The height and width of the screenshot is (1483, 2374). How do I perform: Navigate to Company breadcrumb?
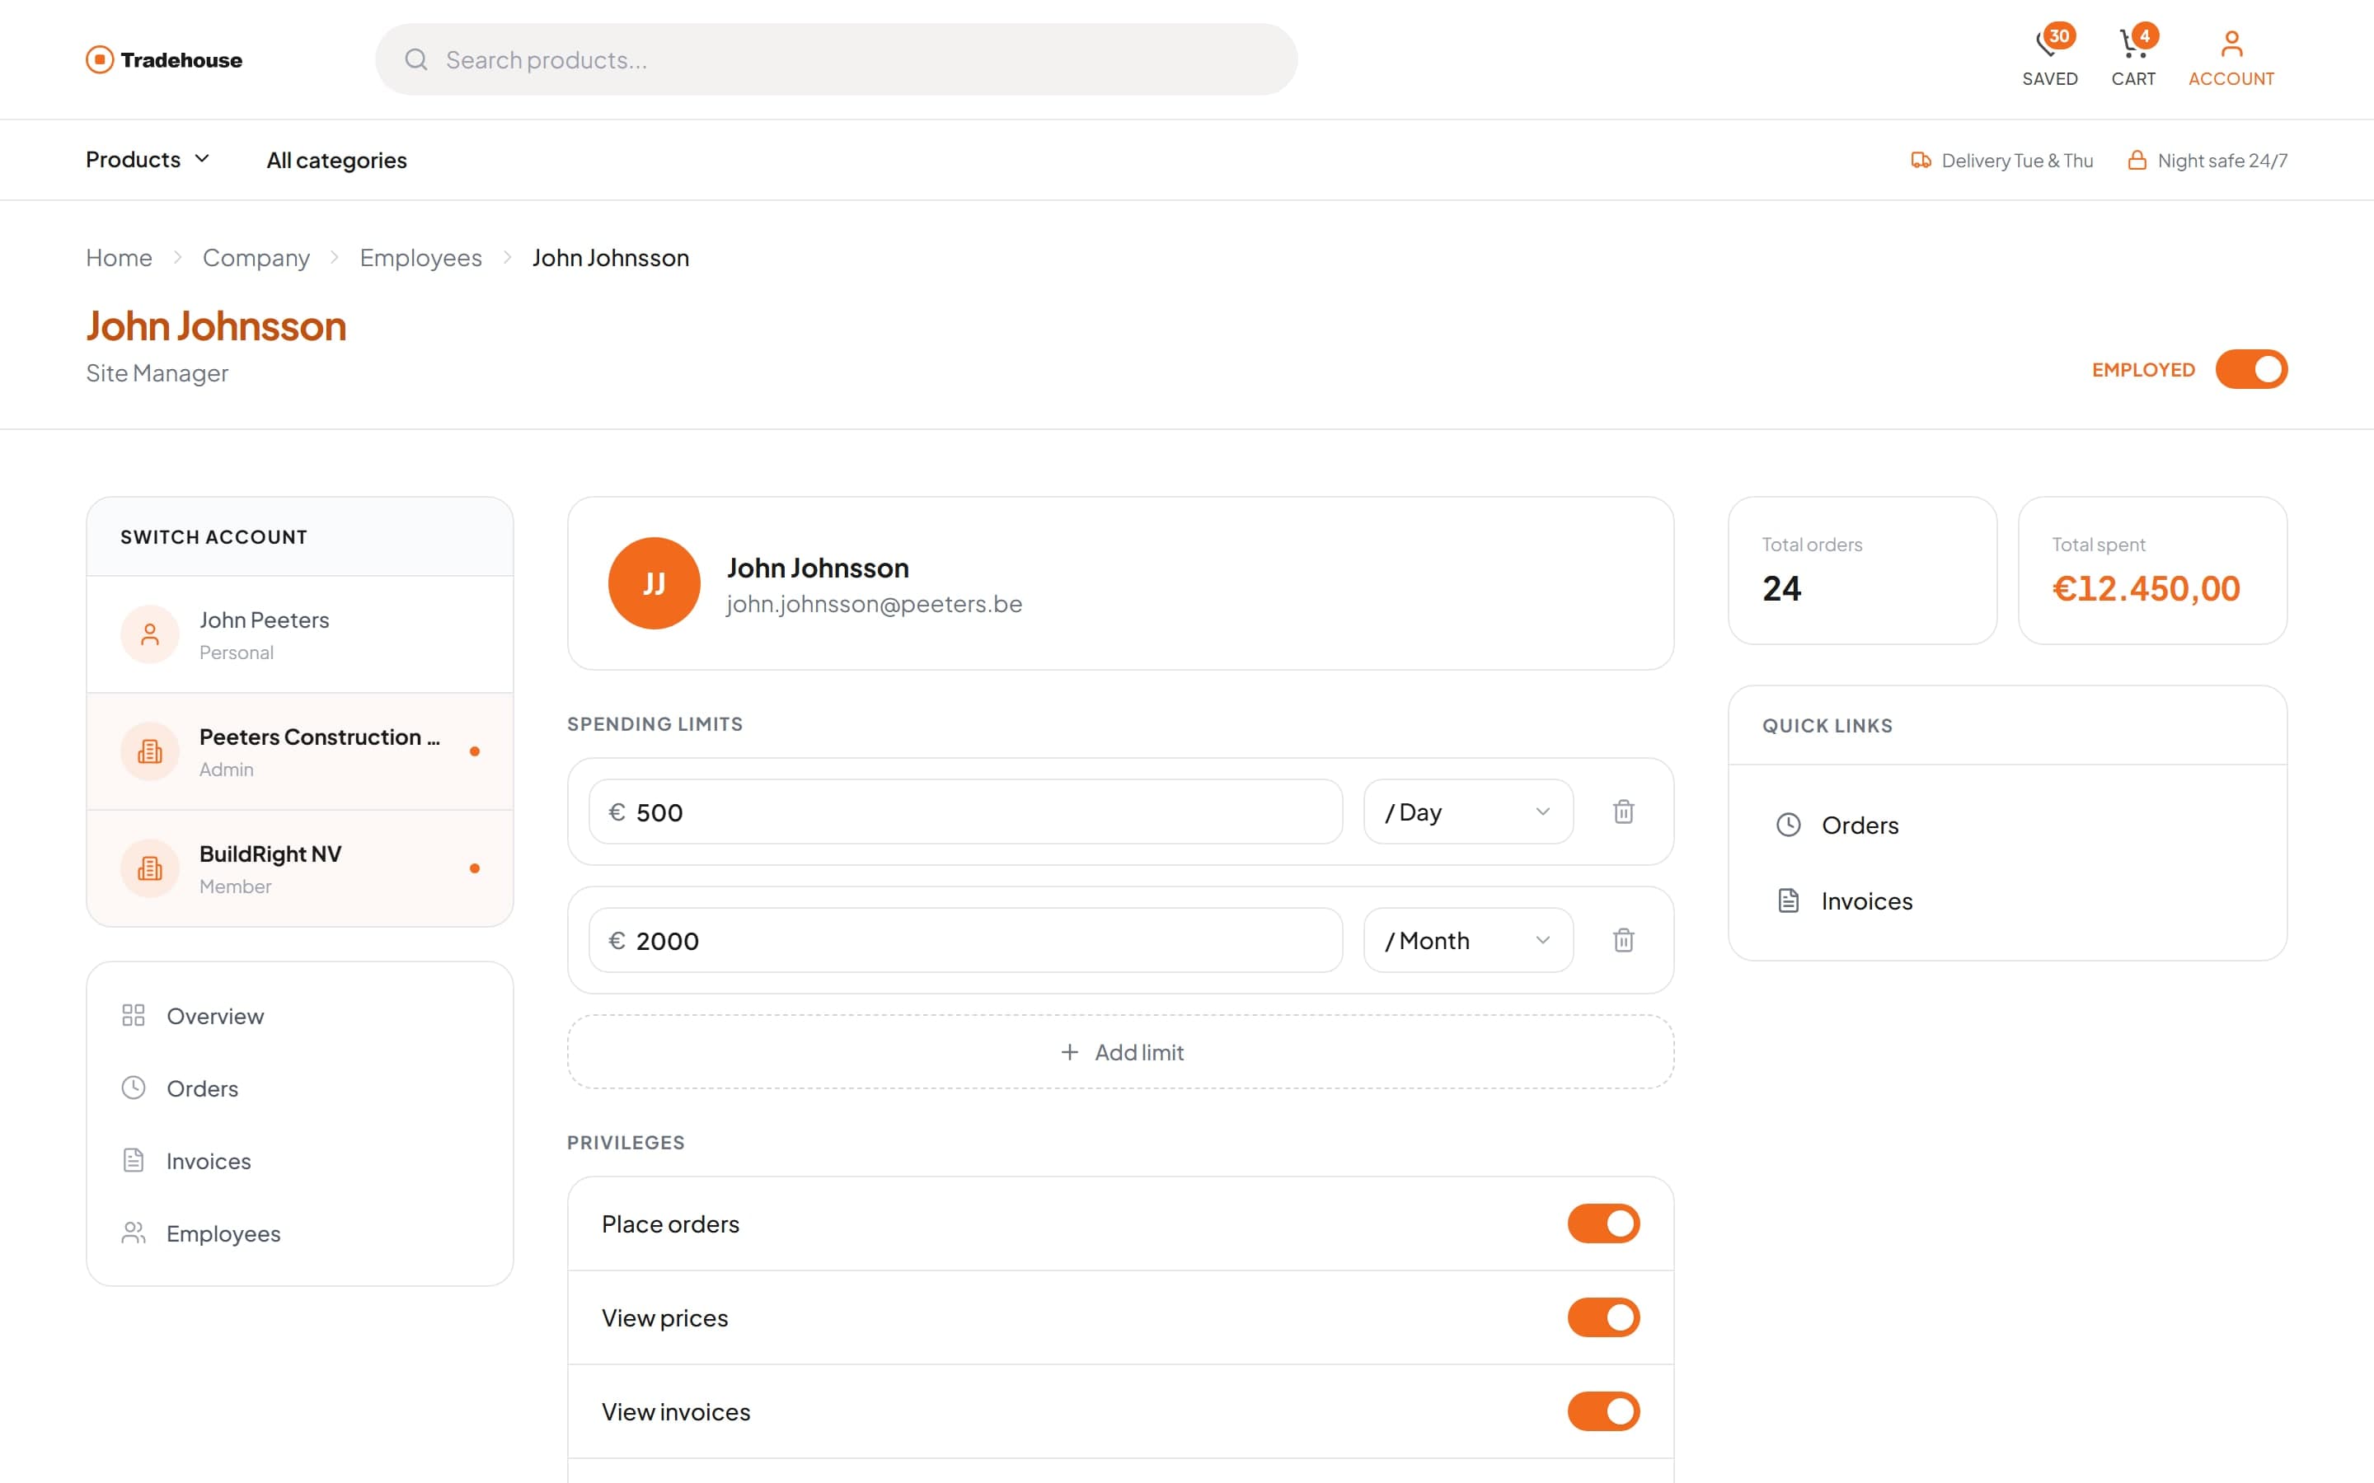point(256,257)
